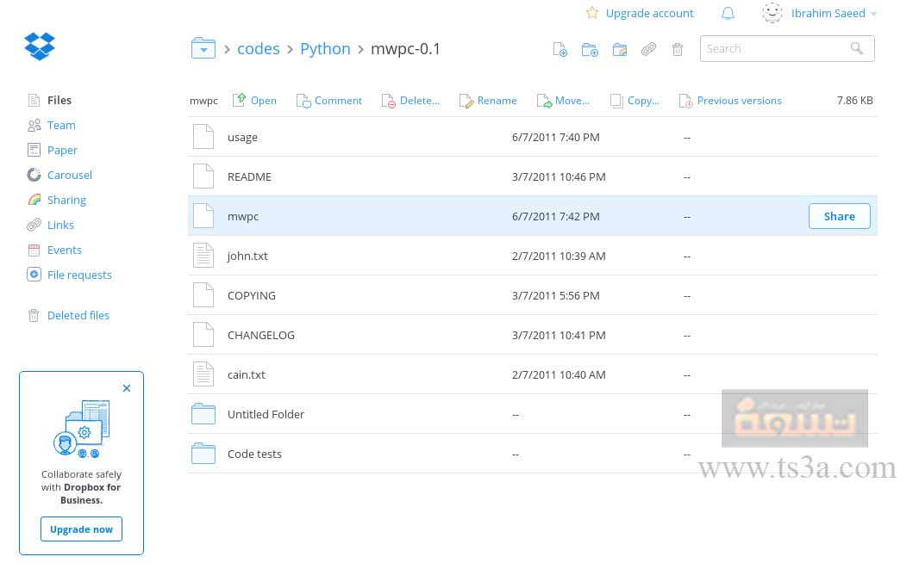Click the smiley avatar icon
This screenshot has width=919, height=575.
coord(772,13)
